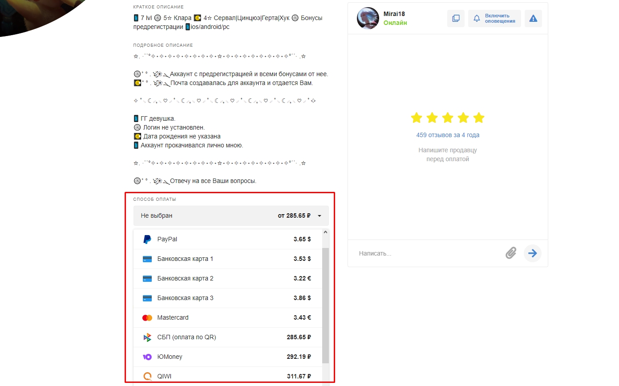Open the Mirai18 seller profile name

[394, 14]
